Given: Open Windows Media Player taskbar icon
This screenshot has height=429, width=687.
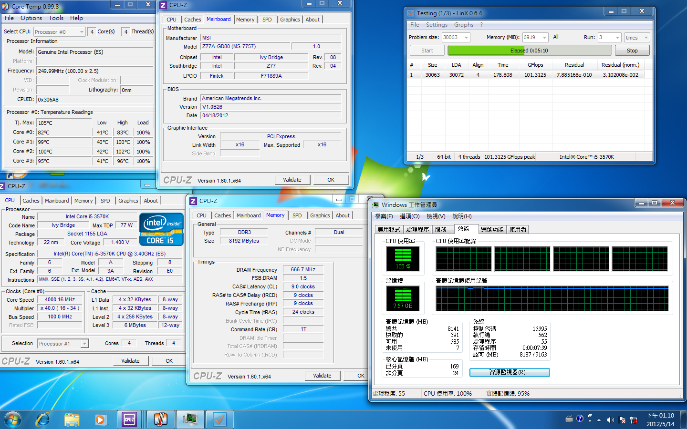Looking at the screenshot, I should 100,419.
